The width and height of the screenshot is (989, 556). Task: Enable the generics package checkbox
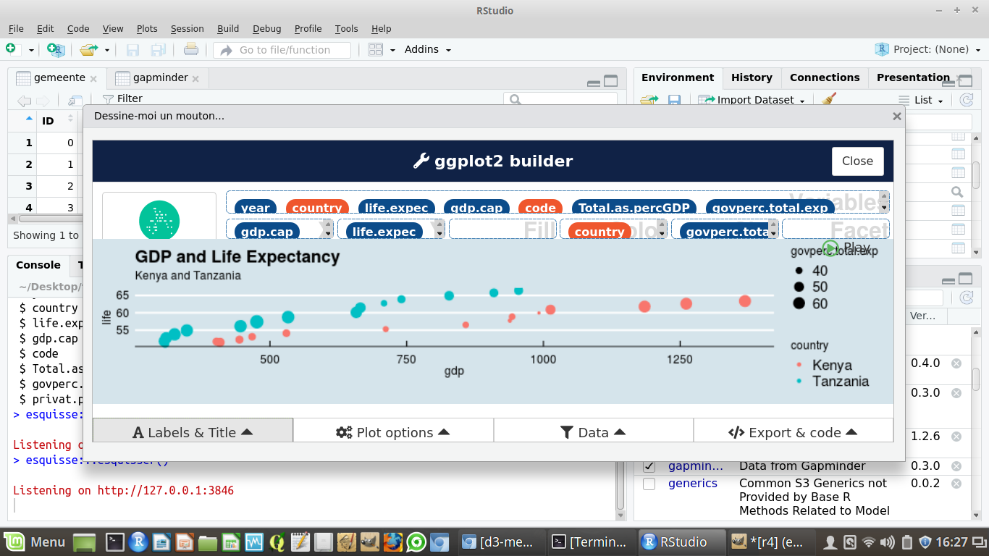click(x=649, y=484)
